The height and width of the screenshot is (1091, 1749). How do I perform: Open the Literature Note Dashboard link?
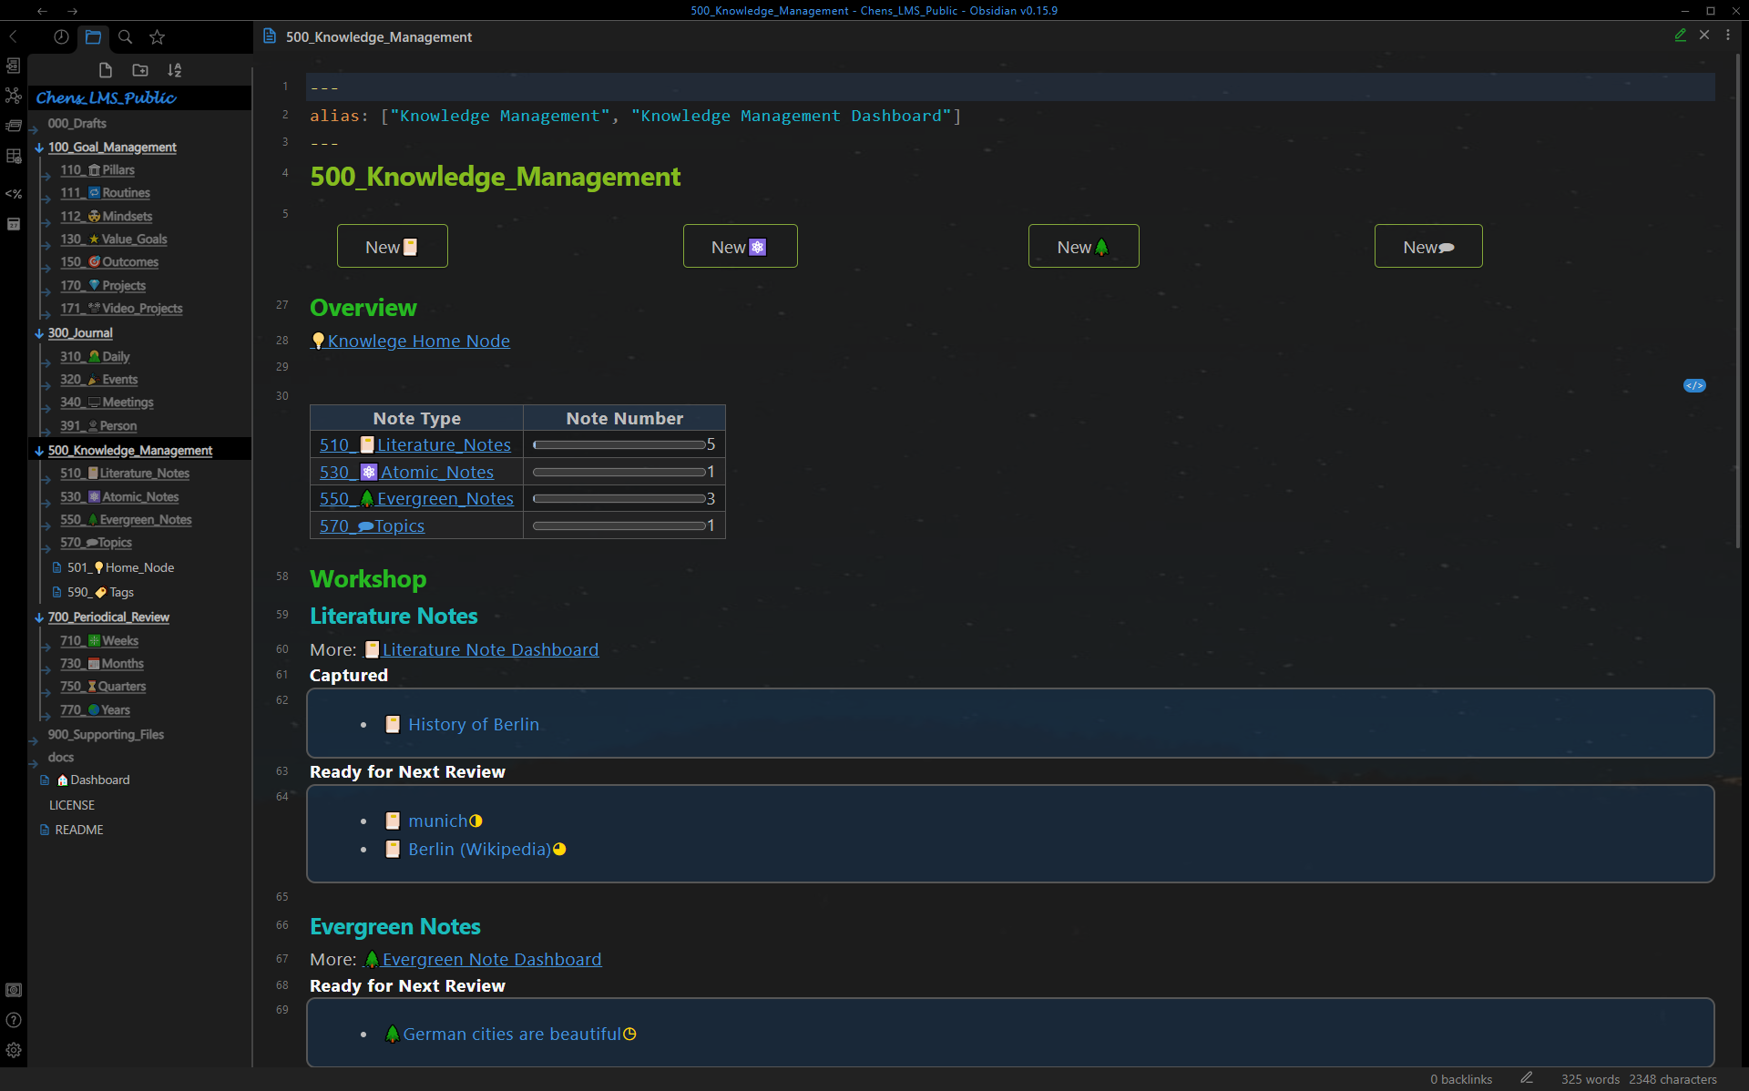coord(482,649)
